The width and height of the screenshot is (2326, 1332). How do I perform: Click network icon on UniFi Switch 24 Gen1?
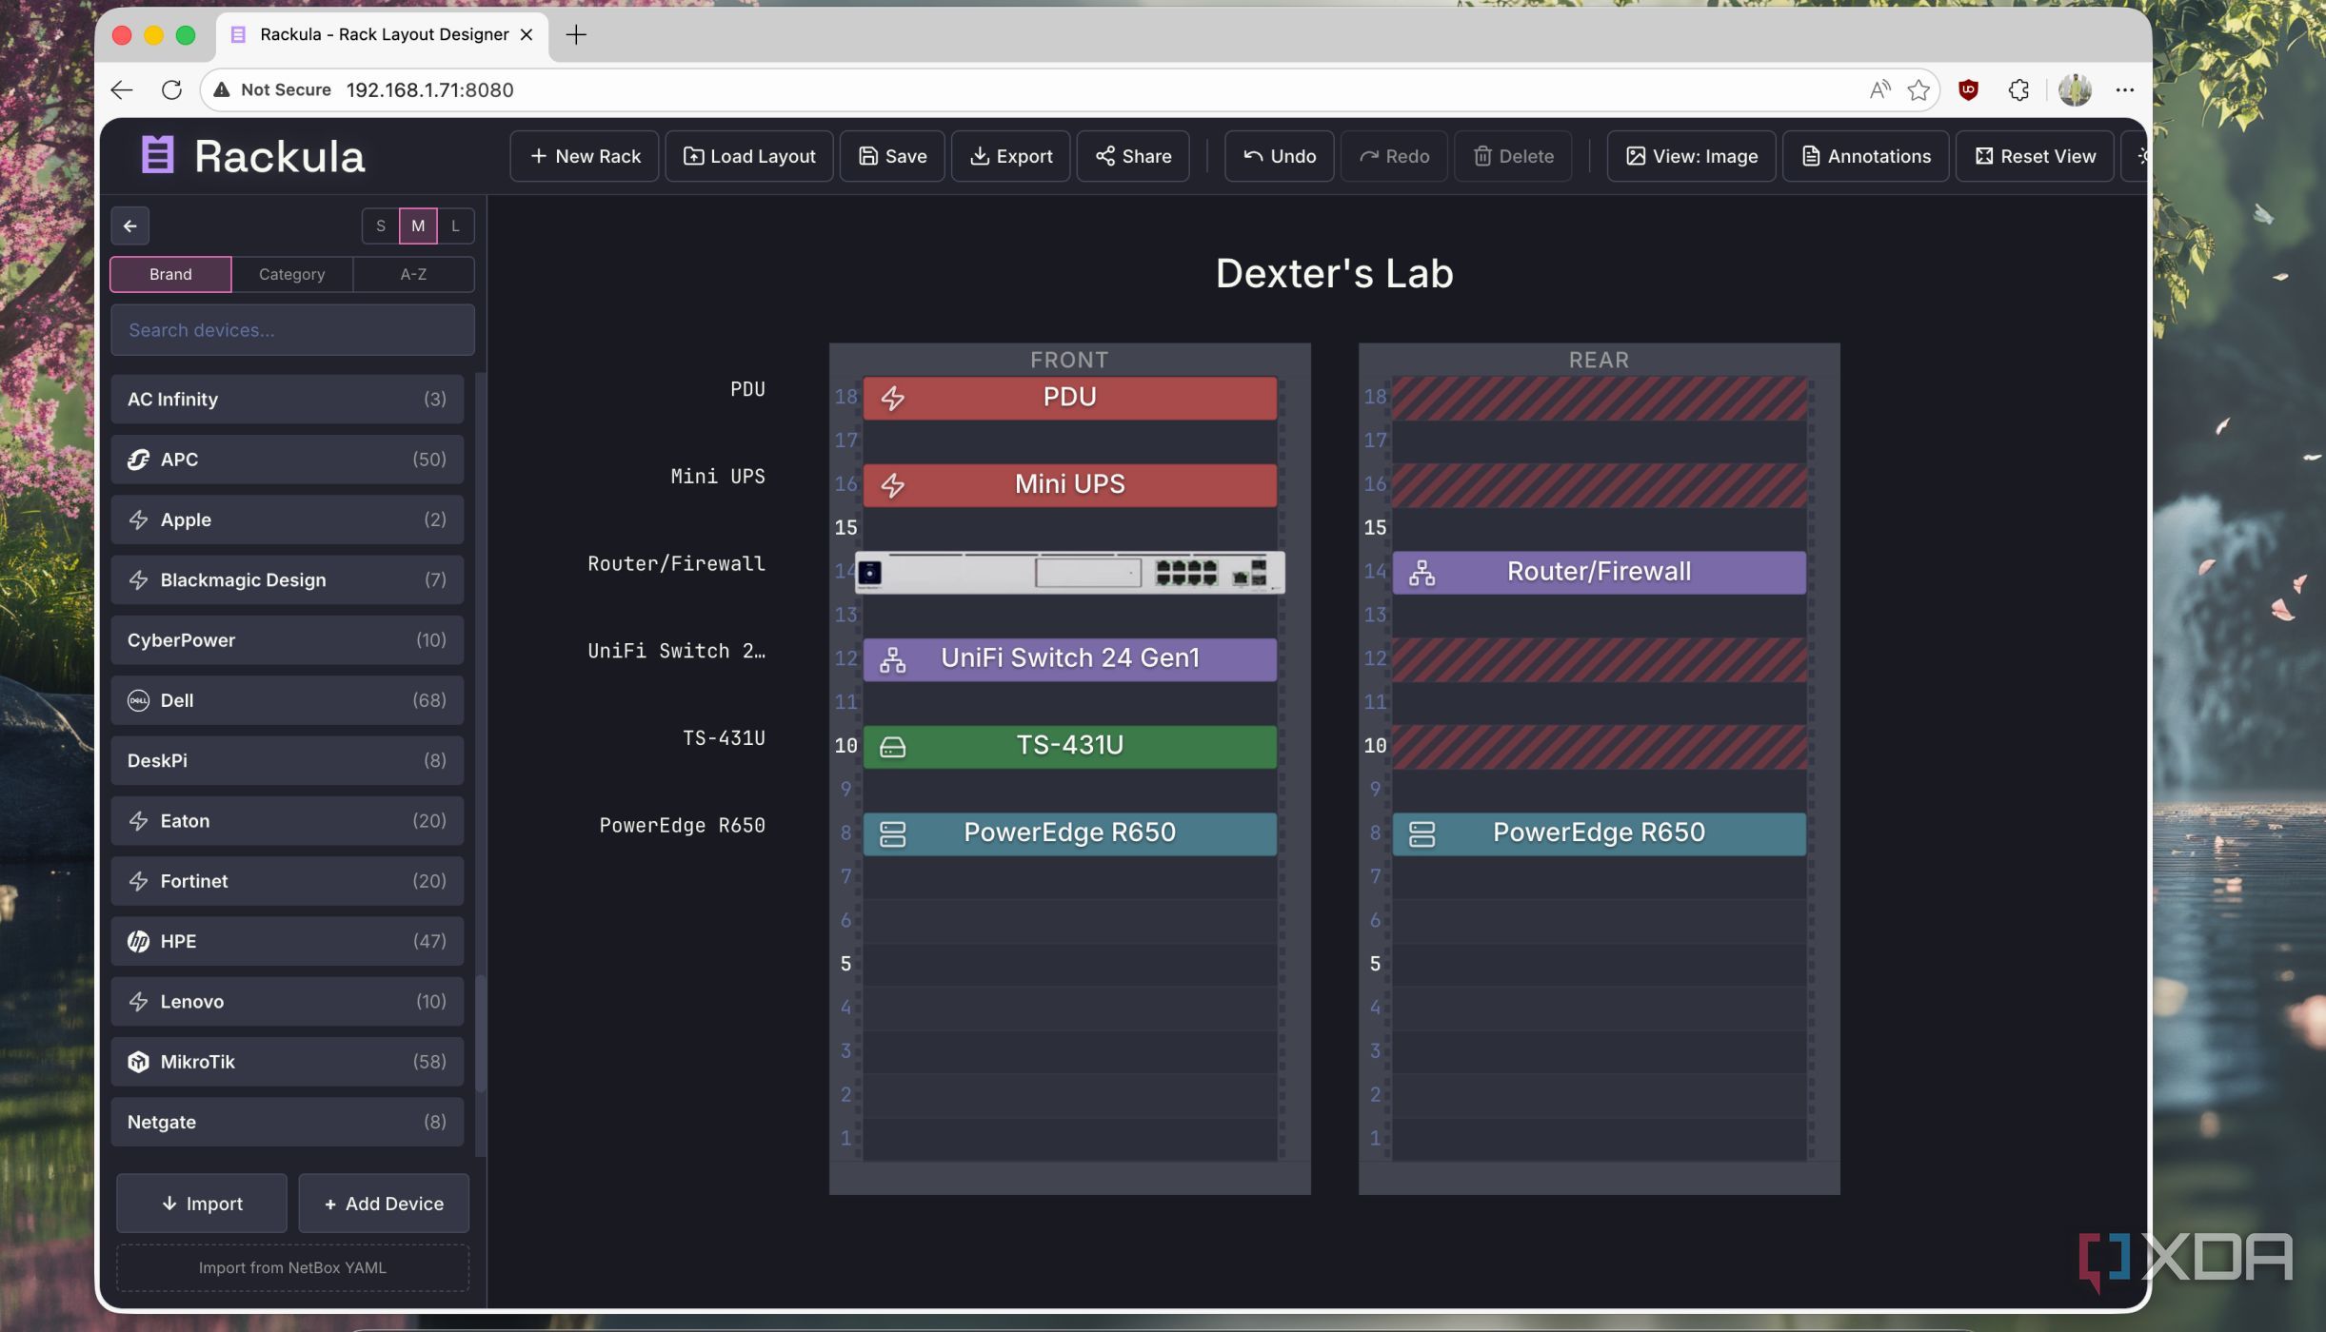(x=892, y=659)
